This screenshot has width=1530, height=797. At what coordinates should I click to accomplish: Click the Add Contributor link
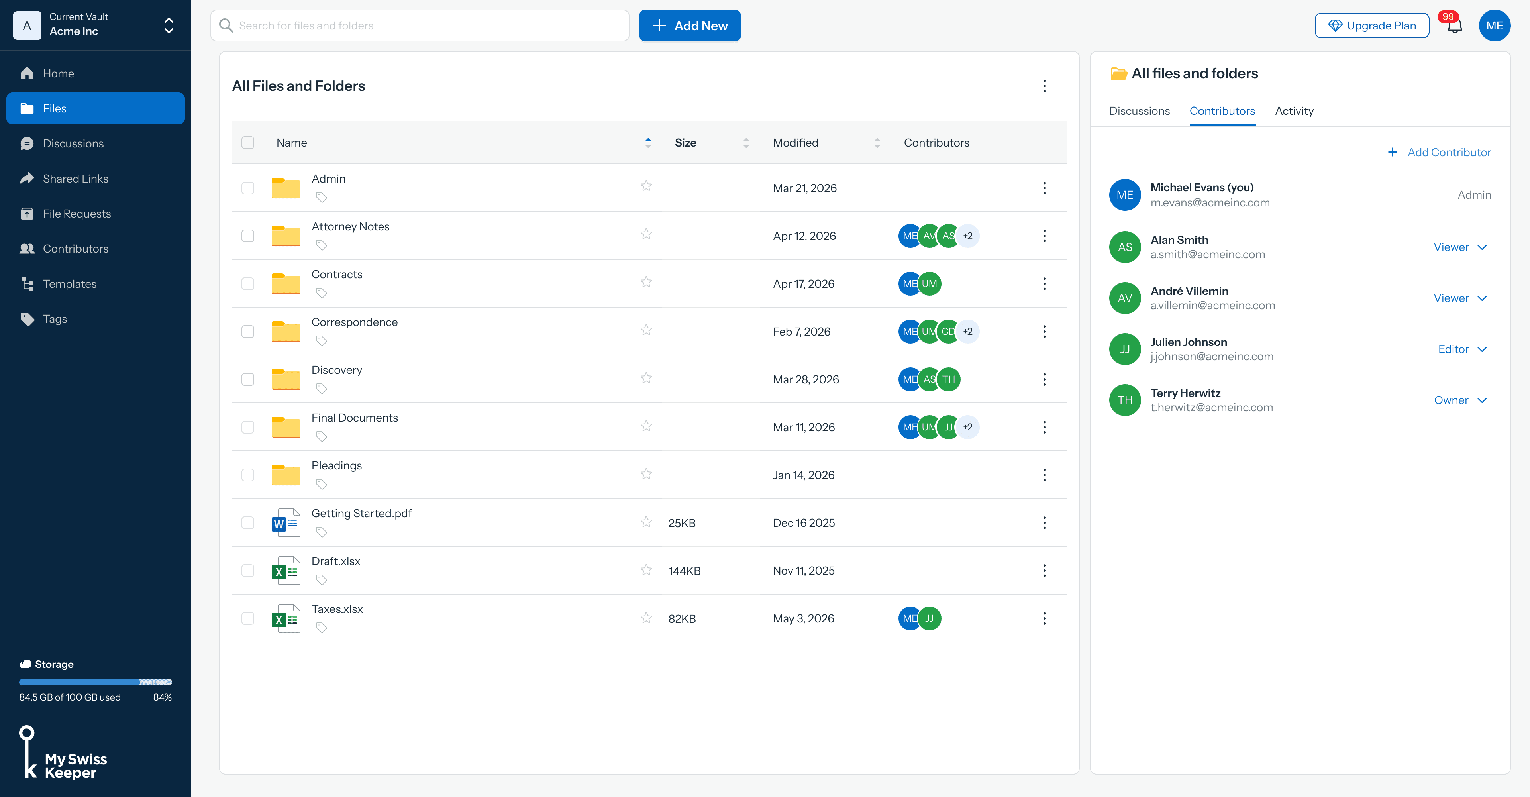tap(1439, 153)
